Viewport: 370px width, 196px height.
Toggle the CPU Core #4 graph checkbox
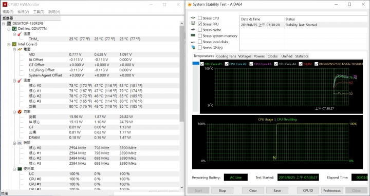[x=276, y=64]
